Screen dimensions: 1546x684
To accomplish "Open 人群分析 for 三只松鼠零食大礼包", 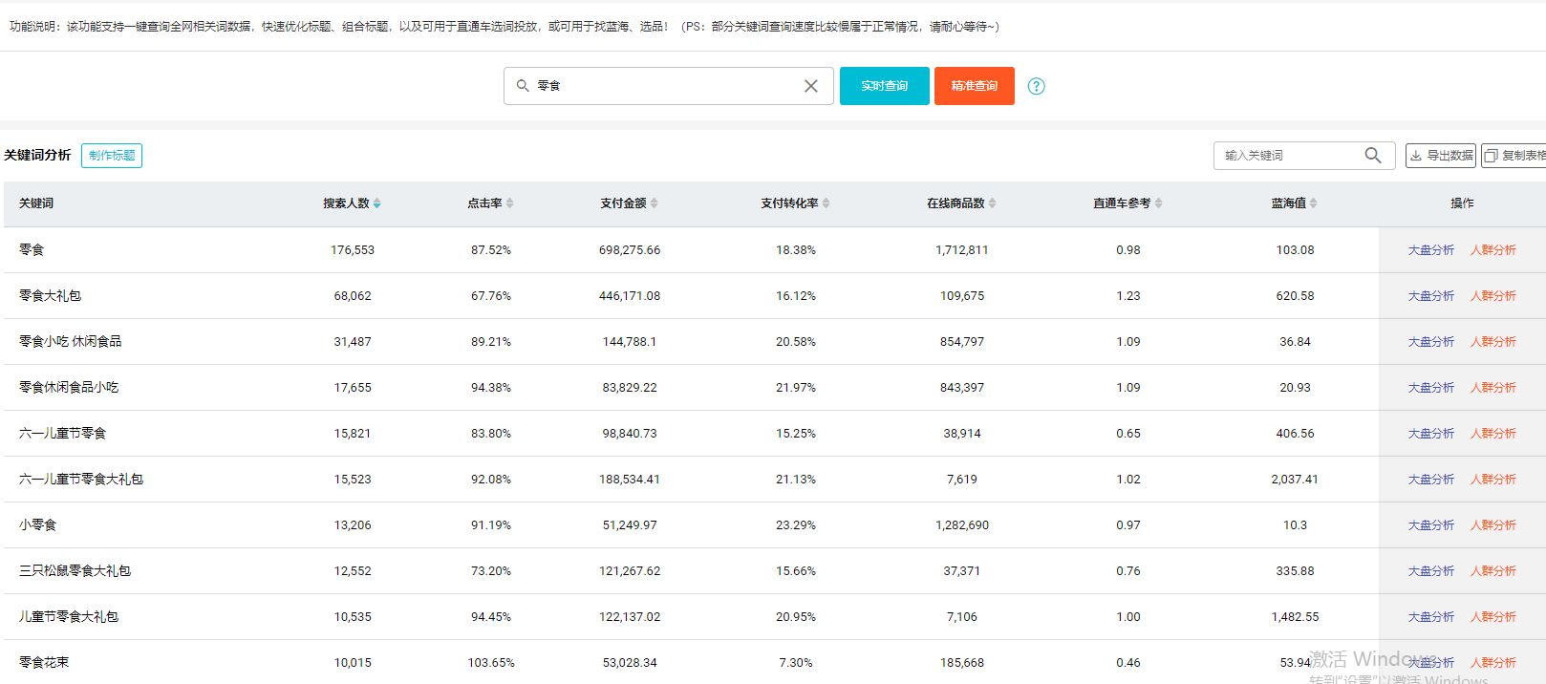I will pyautogui.click(x=1493, y=571).
